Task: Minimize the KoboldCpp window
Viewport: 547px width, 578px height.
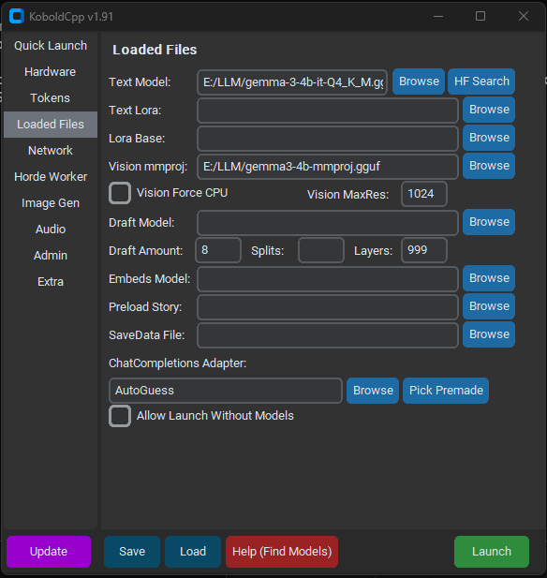Action: [438, 16]
